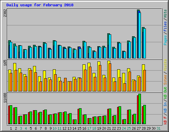Click the red kB F bar, day 27

point(138,110)
